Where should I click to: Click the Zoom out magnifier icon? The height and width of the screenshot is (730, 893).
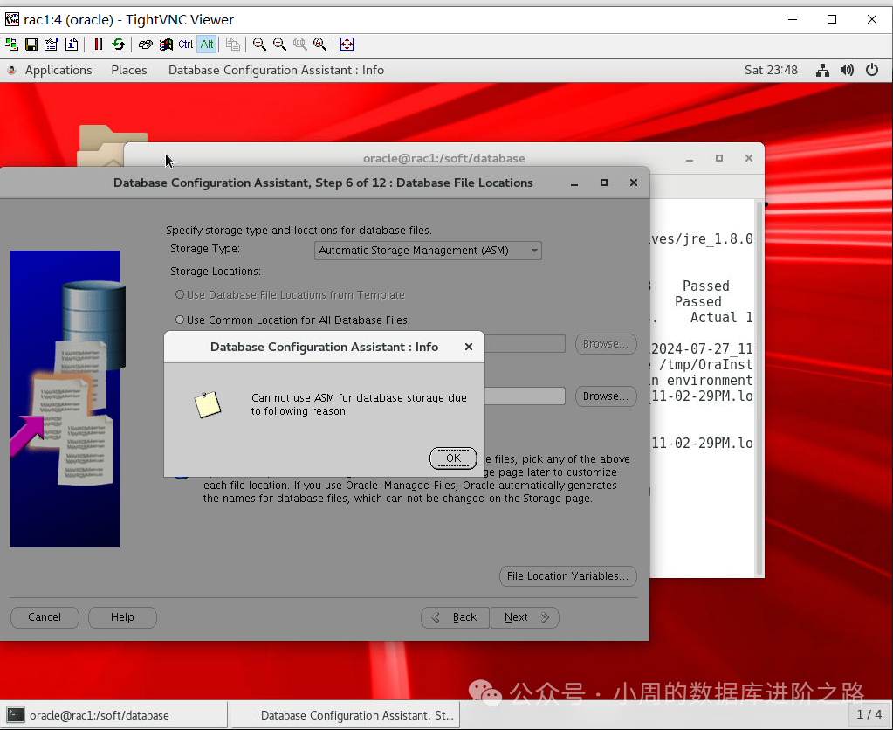(x=279, y=45)
